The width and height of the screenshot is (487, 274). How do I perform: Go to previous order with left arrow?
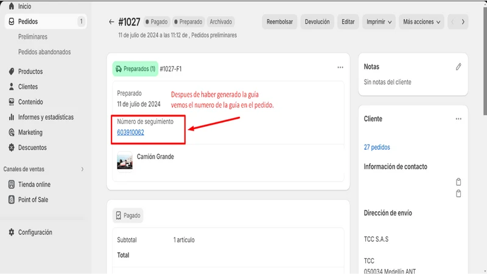(x=452, y=22)
